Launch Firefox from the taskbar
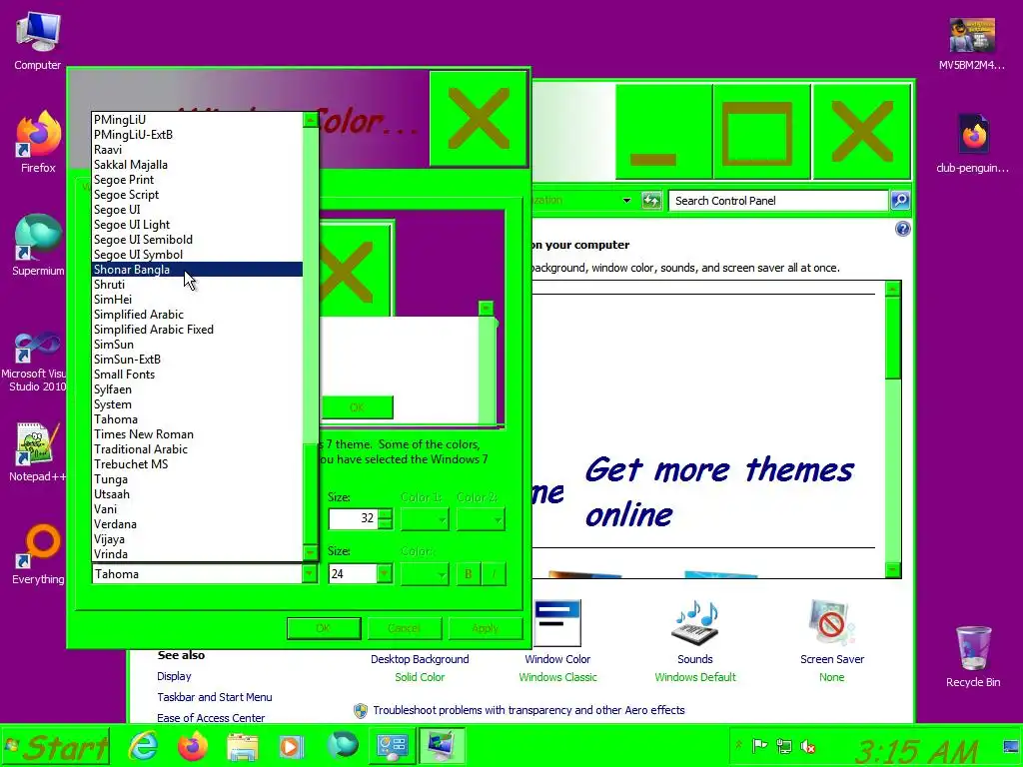1023x767 pixels. coord(193,746)
